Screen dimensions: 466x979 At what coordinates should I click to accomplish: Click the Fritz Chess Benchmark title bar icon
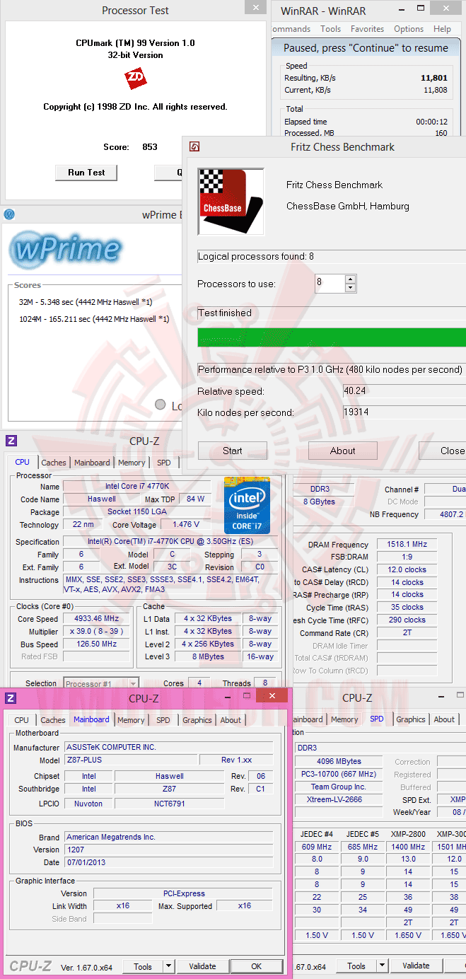194,146
